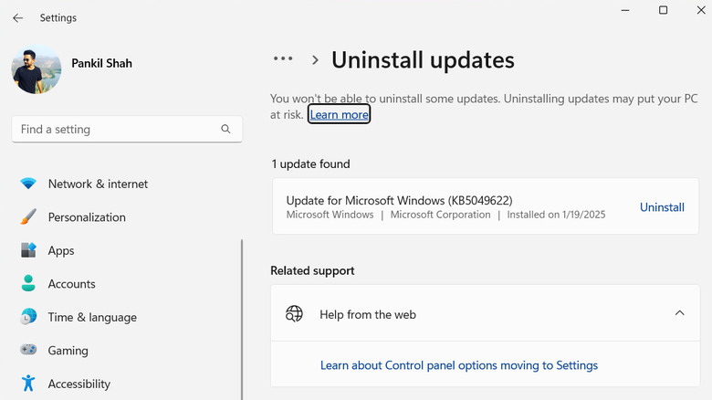This screenshot has height=400, width=712.
Task: Collapse the Help from the web section
Action: [679, 313]
